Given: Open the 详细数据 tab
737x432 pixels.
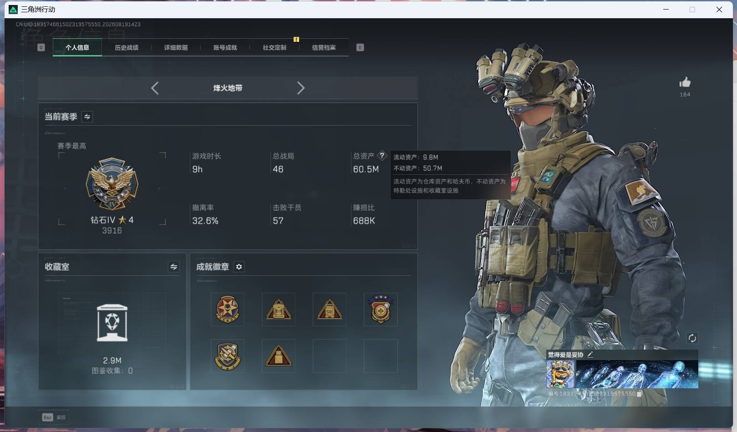Looking at the screenshot, I should (176, 47).
